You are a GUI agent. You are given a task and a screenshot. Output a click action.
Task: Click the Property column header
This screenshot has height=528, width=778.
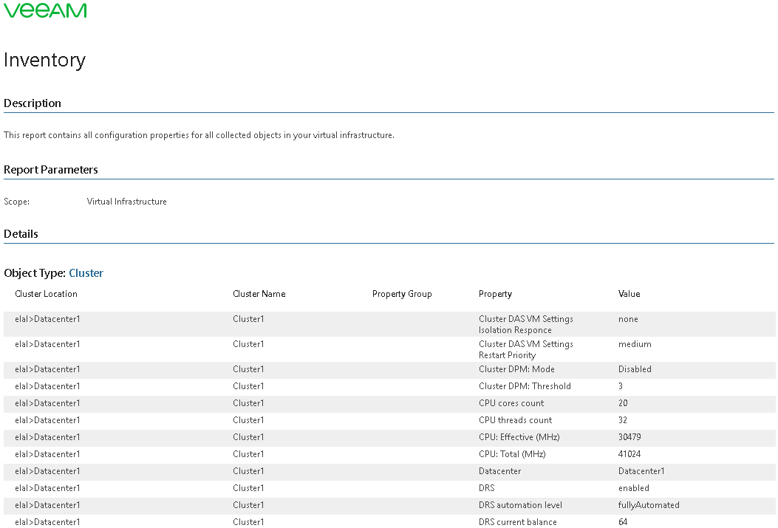pos(495,294)
